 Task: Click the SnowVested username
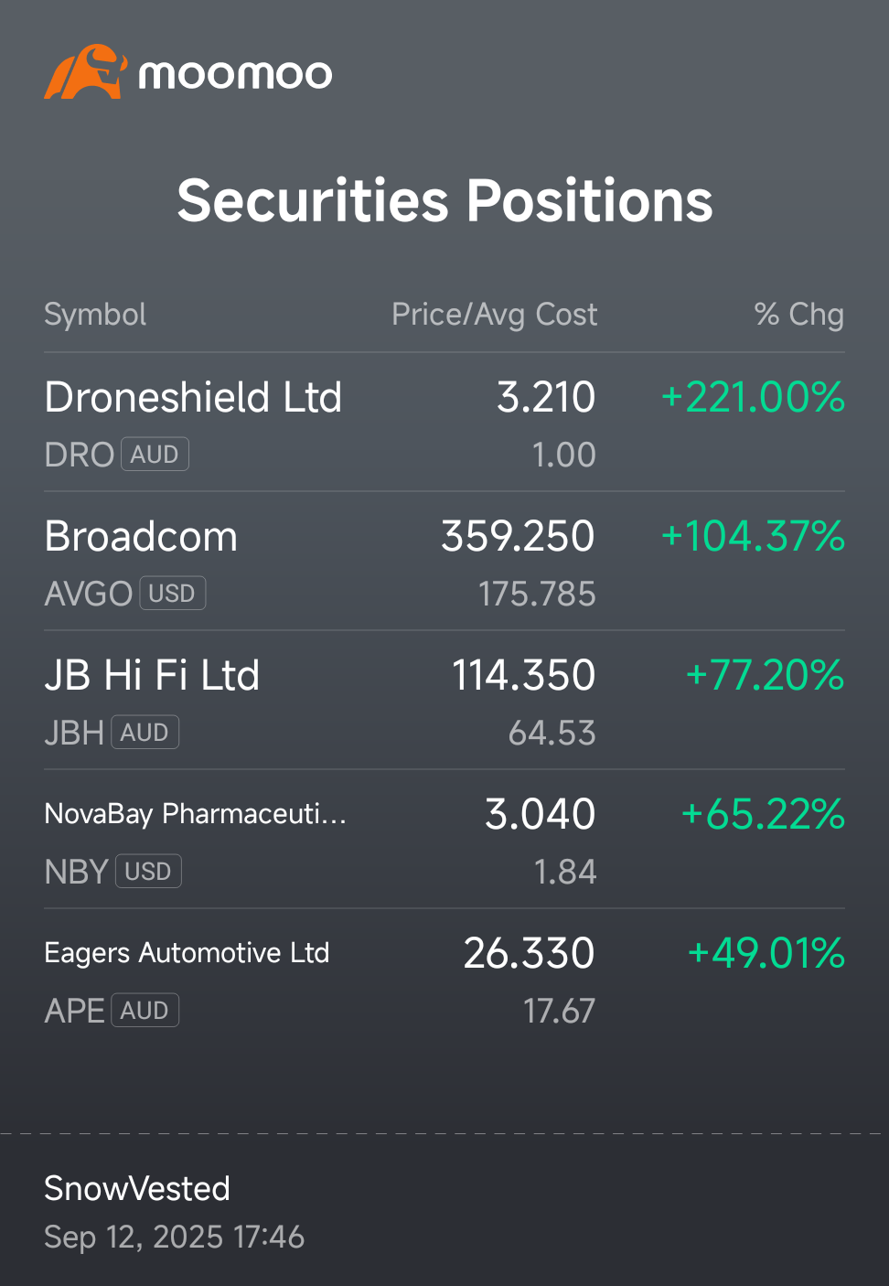coord(137,1189)
